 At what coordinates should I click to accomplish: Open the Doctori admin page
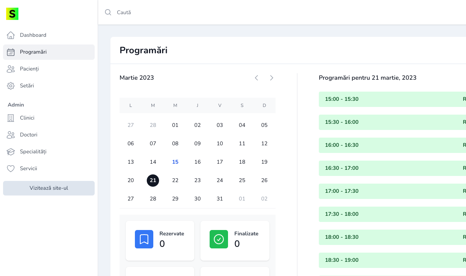click(x=49, y=135)
